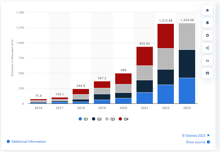Click the 2021 Q4 red segment

coord(145,56)
